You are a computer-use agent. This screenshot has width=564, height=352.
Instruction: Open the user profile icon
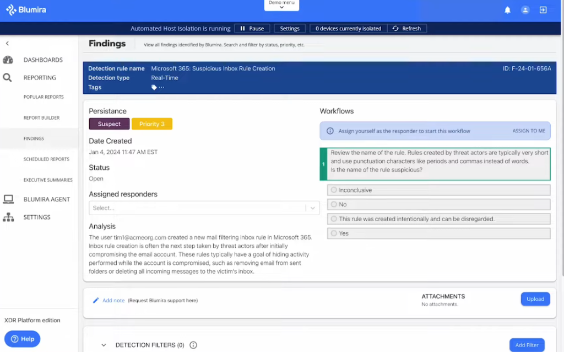pyautogui.click(x=525, y=10)
